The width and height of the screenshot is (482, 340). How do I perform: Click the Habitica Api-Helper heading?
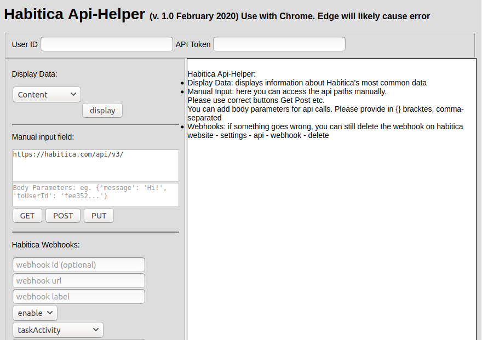(74, 14)
